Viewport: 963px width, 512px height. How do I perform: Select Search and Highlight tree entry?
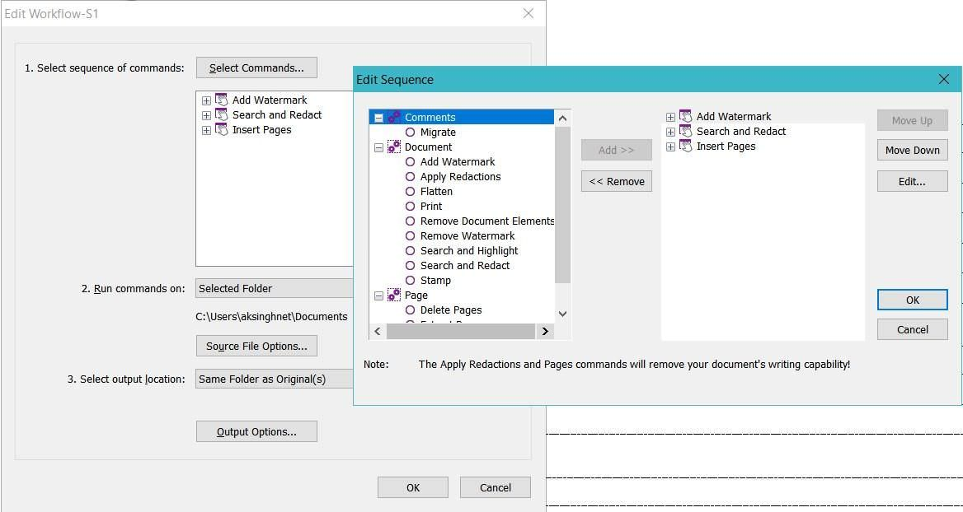tap(469, 250)
